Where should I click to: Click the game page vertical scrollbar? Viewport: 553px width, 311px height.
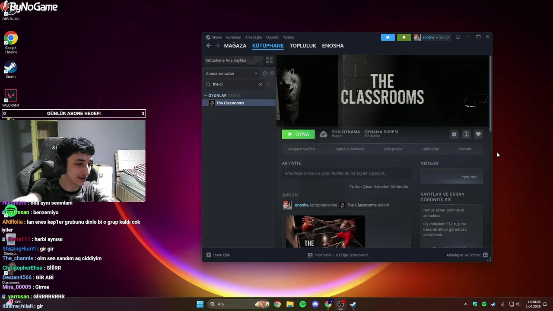click(490, 93)
